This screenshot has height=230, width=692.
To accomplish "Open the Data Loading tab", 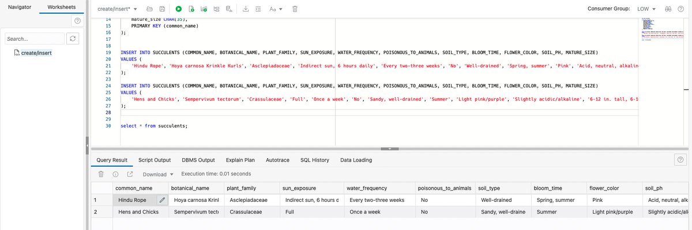I will (356, 160).
